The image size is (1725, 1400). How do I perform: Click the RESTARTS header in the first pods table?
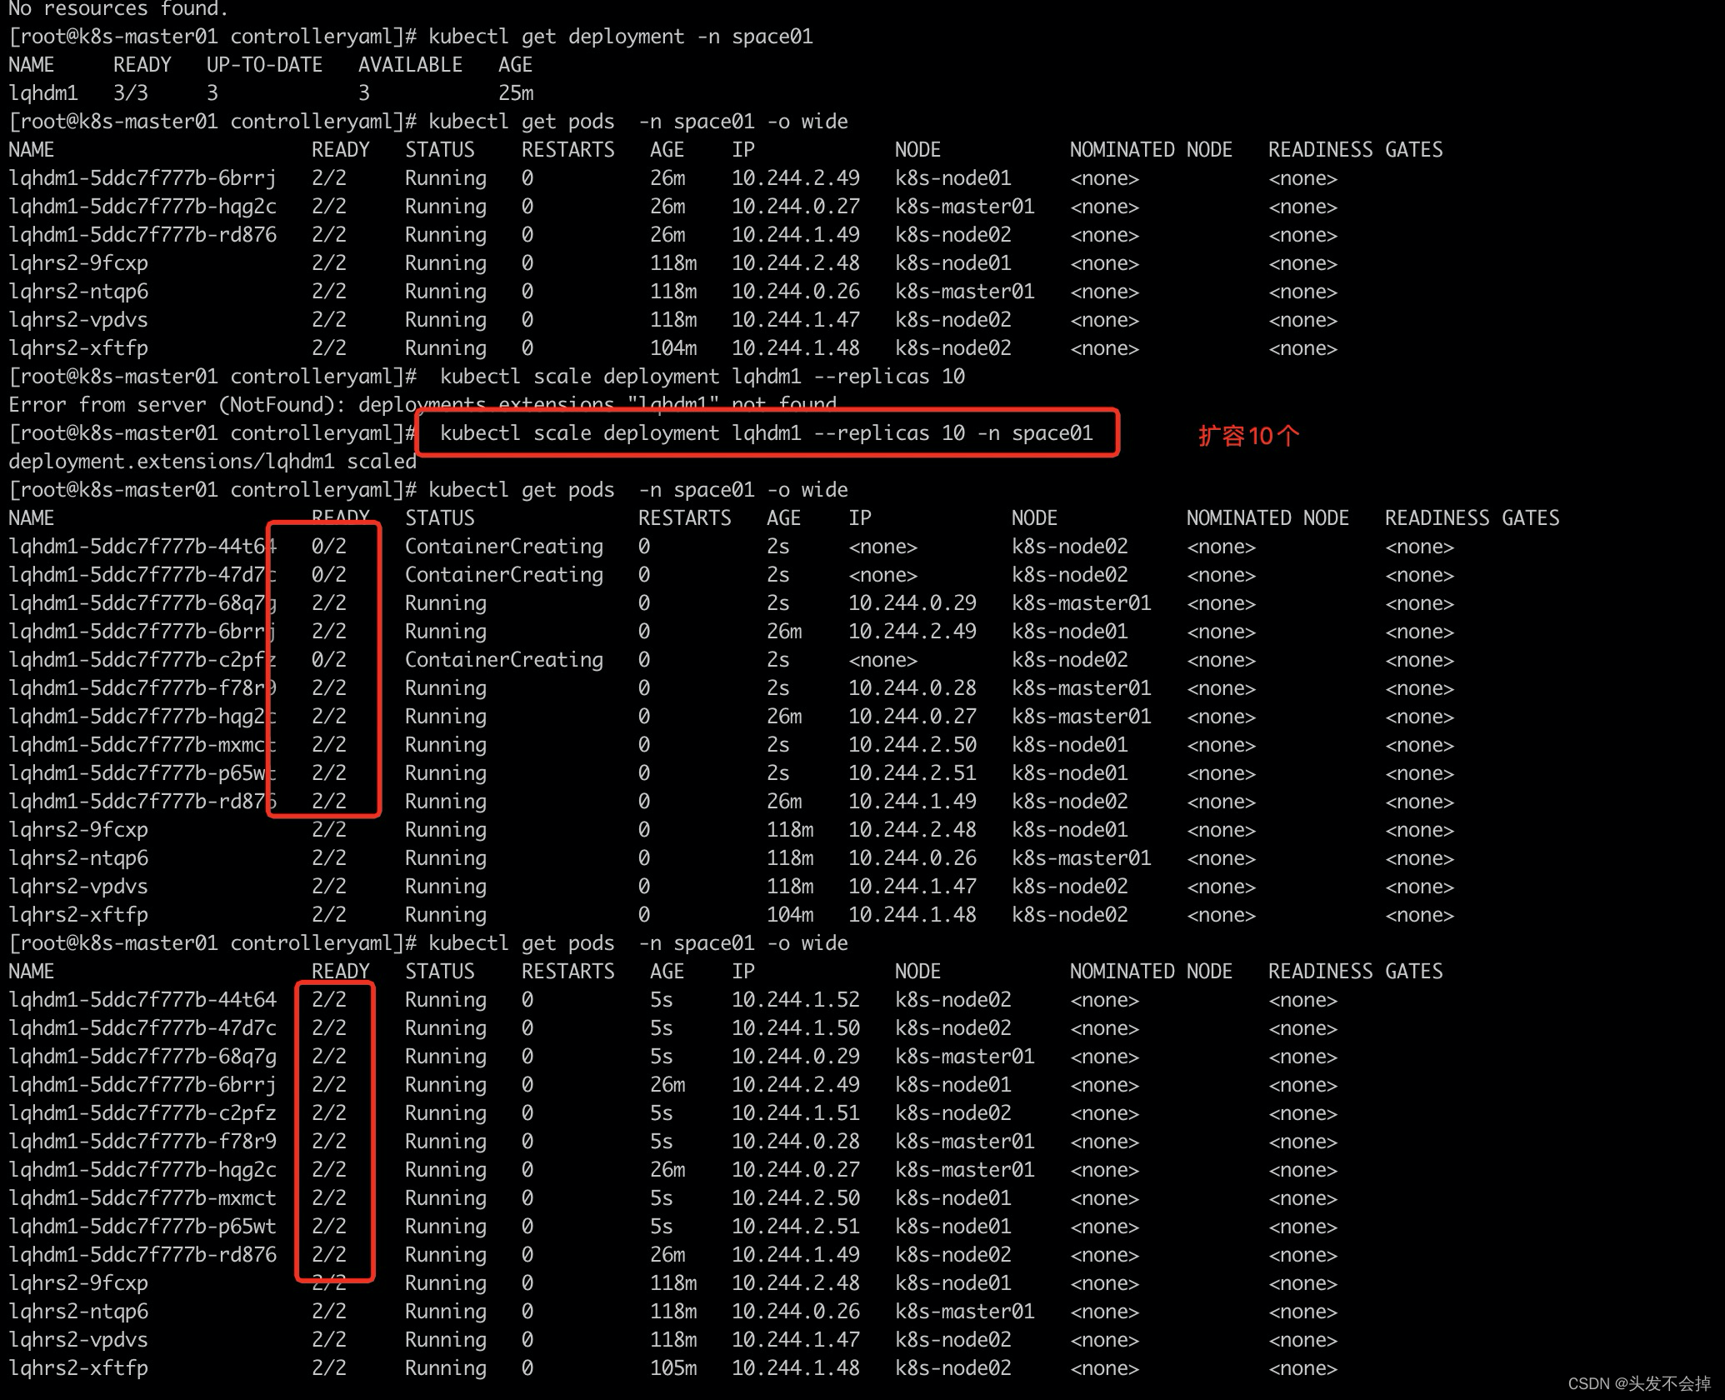coord(567,150)
